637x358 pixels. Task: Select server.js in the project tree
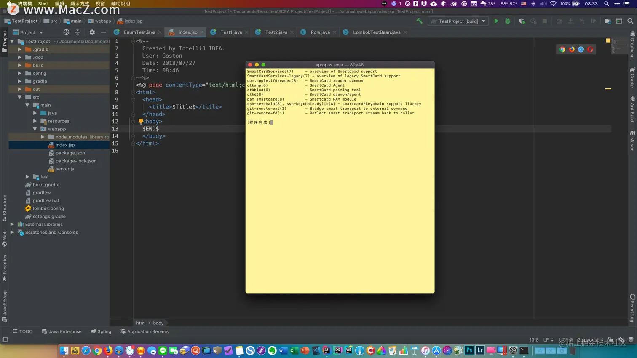tap(65, 169)
